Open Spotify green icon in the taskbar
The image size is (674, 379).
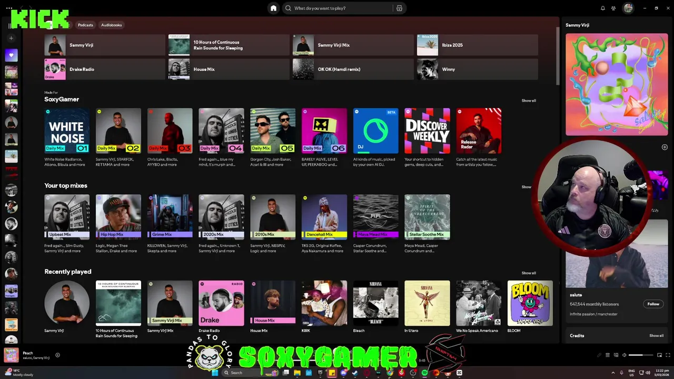click(x=424, y=373)
